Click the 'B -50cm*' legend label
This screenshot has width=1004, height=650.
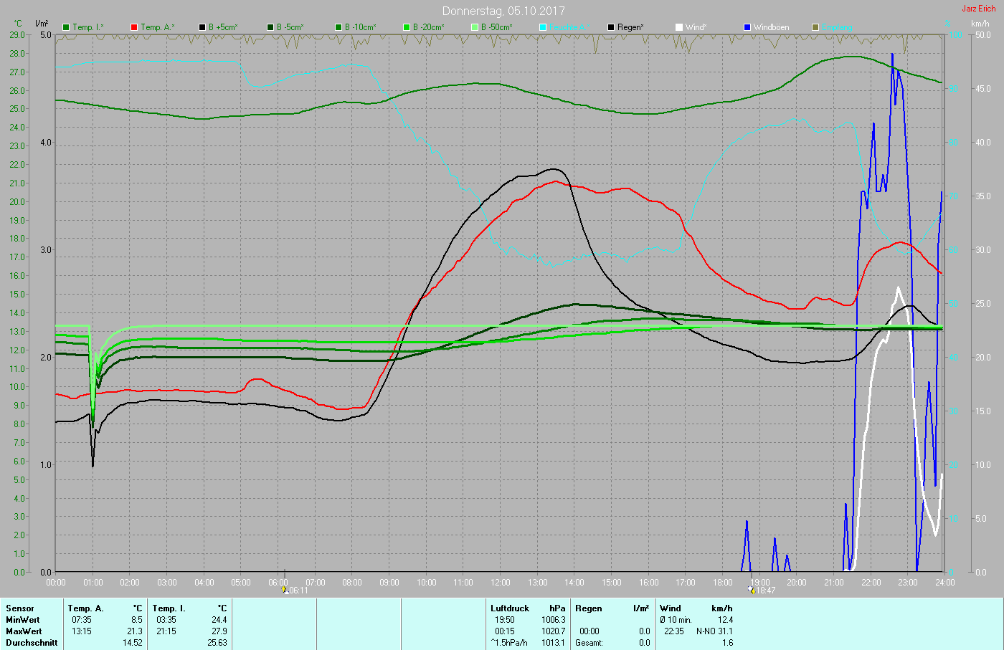coord(497,27)
